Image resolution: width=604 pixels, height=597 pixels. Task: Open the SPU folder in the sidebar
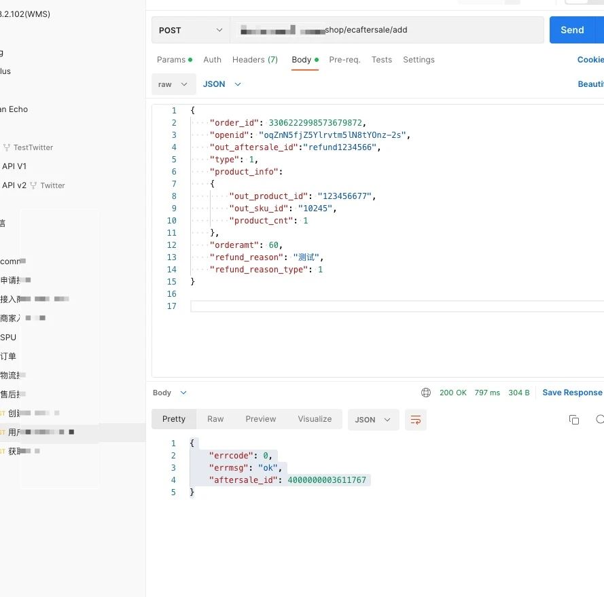[8, 338]
